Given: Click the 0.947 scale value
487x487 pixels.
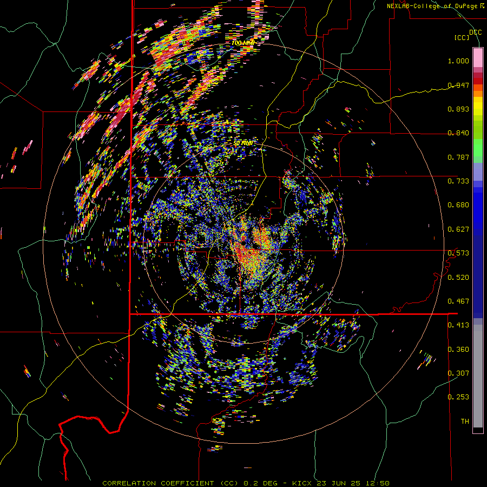Looking at the screenshot, I should pyautogui.click(x=458, y=85).
